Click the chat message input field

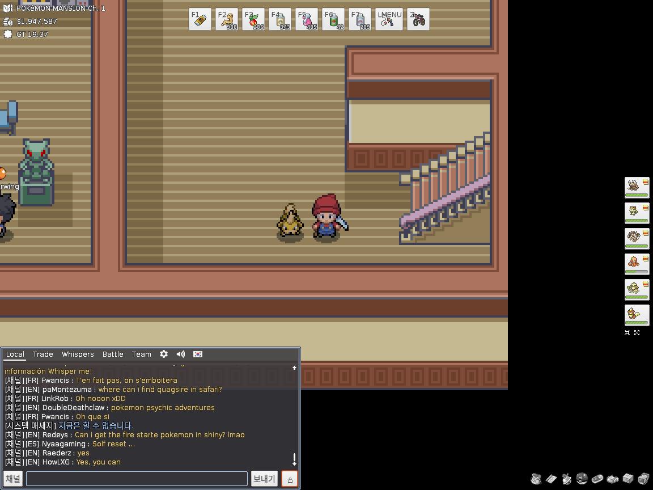pyautogui.click(x=137, y=479)
